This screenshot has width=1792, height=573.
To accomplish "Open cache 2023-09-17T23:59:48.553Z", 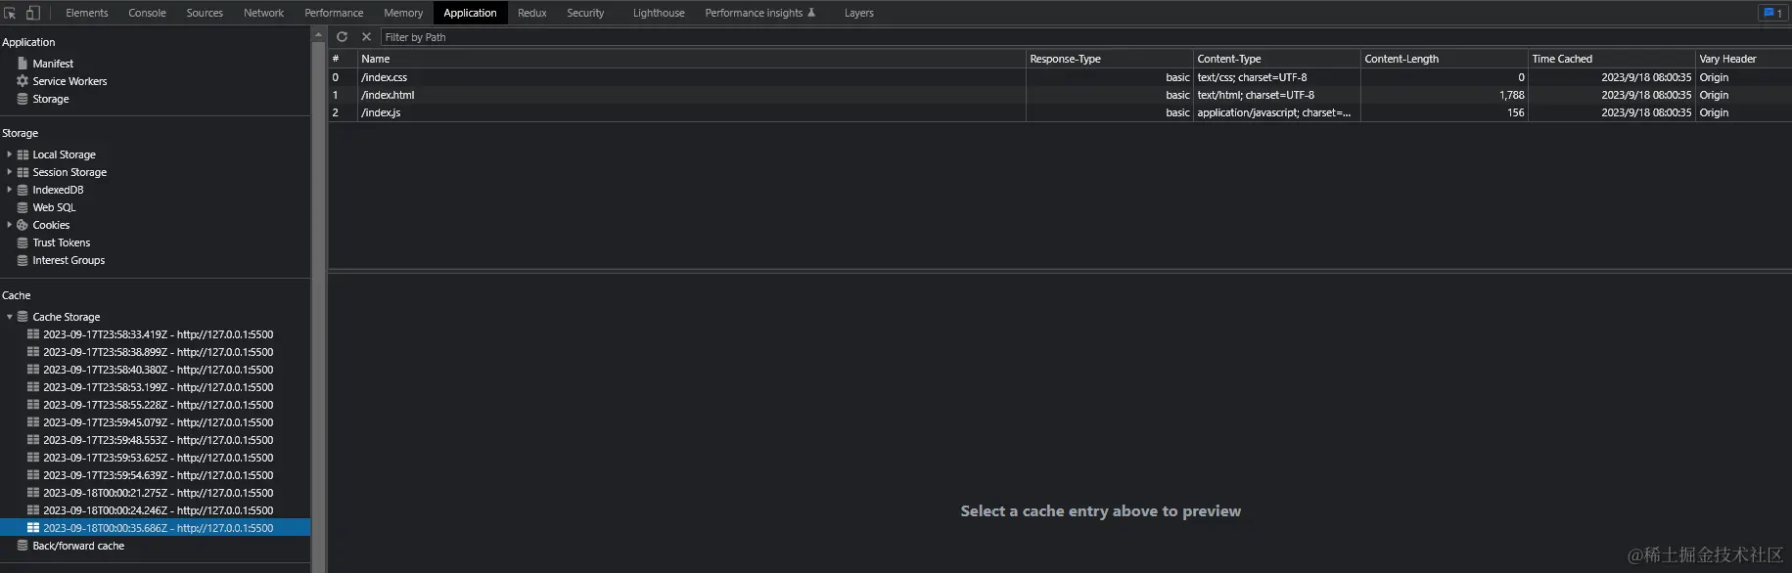I will [156, 440].
